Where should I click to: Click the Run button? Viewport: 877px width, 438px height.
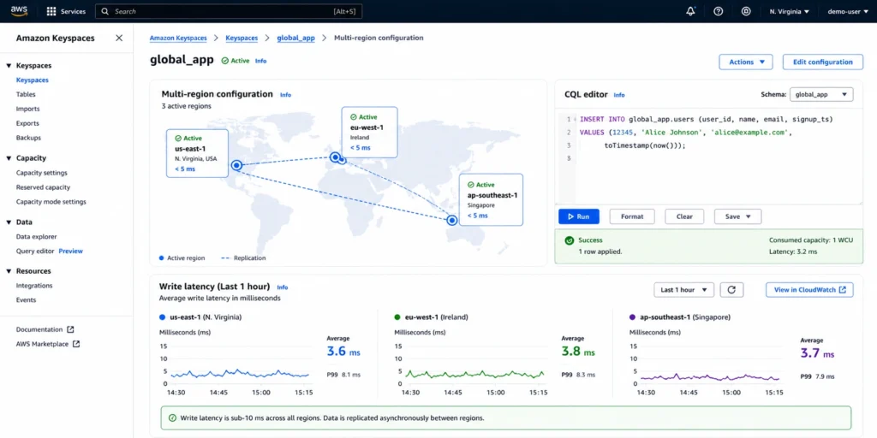pos(578,216)
